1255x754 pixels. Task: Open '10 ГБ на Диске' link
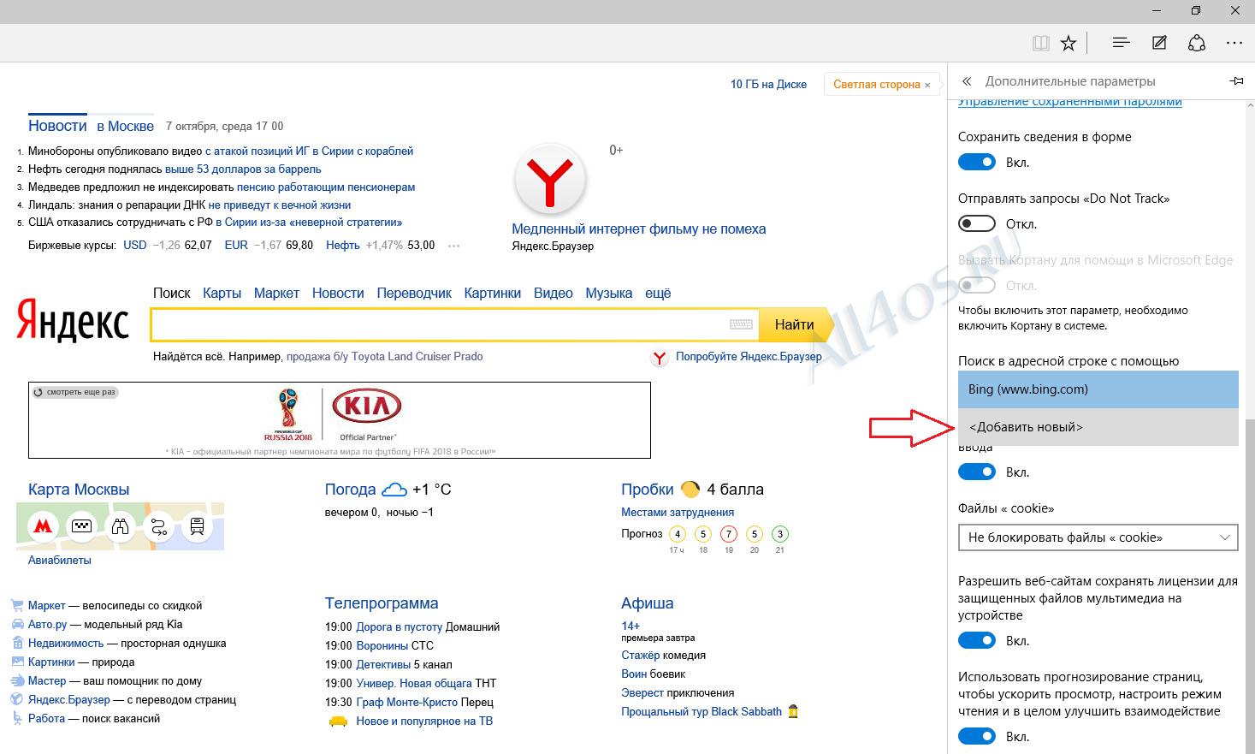tap(768, 85)
